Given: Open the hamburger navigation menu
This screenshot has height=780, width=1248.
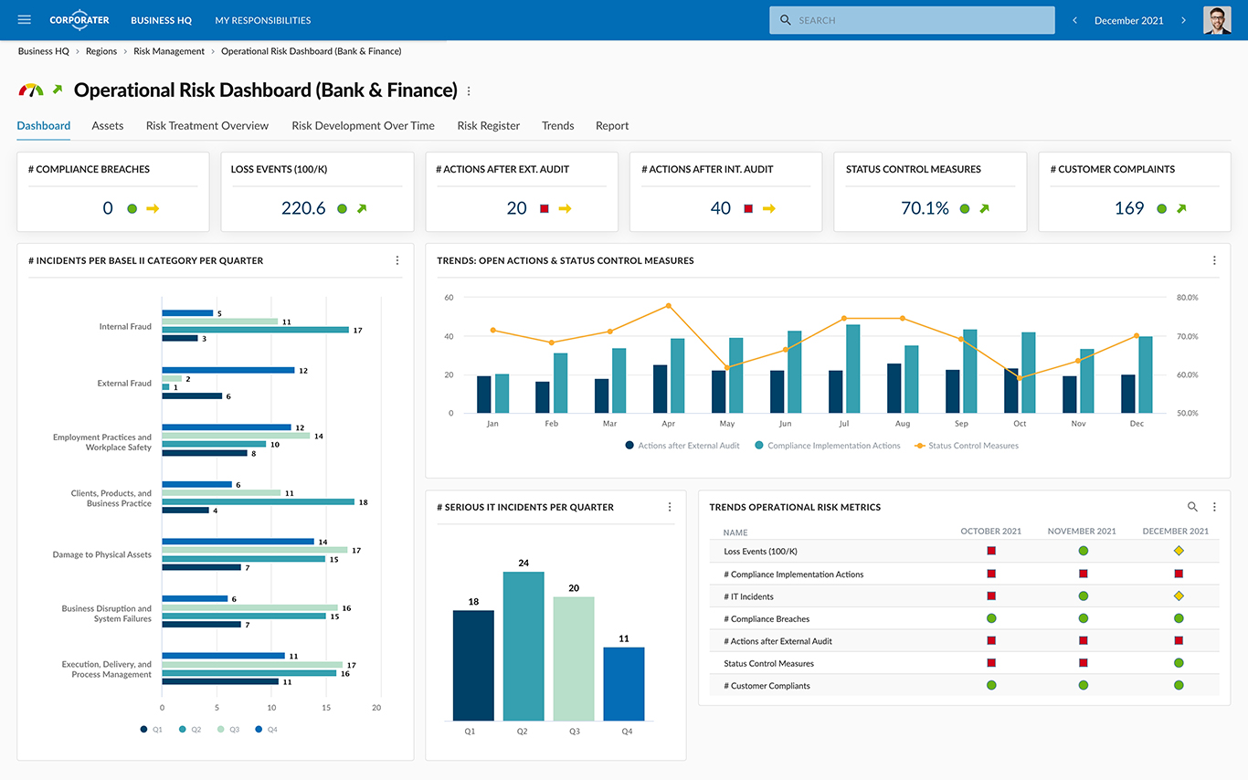Looking at the screenshot, I should (x=24, y=19).
